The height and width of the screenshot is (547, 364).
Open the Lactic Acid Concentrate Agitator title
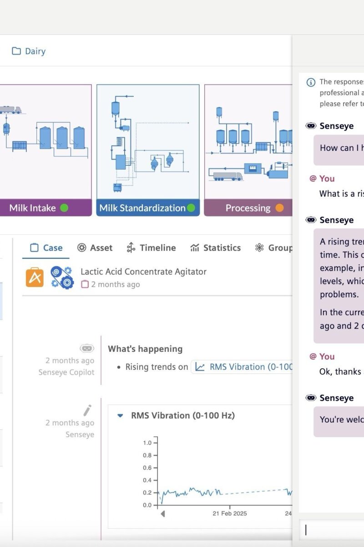coord(143,272)
